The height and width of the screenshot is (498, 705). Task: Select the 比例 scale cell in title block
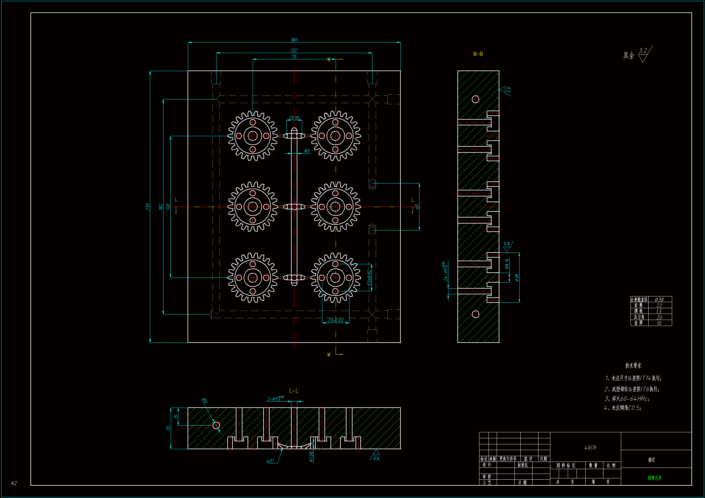tap(611, 465)
